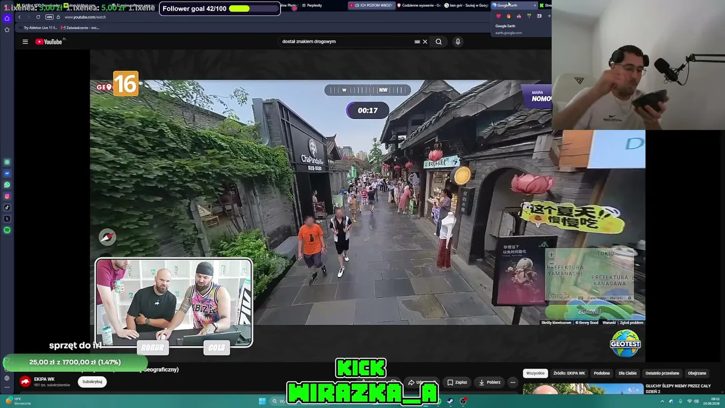The width and height of the screenshot is (725, 408).
Task: Start voice search with the microphone icon
Action: pos(458,41)
